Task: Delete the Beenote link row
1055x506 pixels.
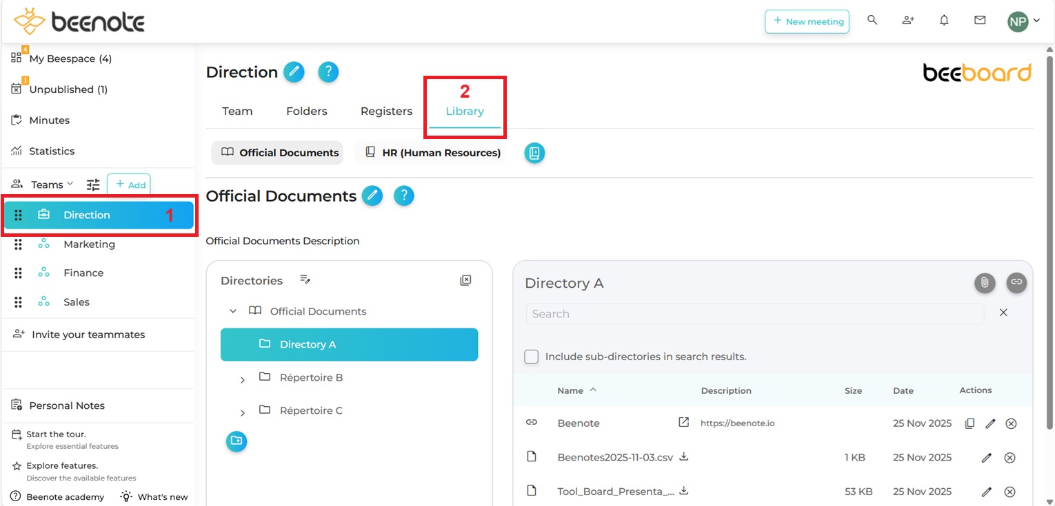Action: pyautogui.click(x=1011, y=423)
